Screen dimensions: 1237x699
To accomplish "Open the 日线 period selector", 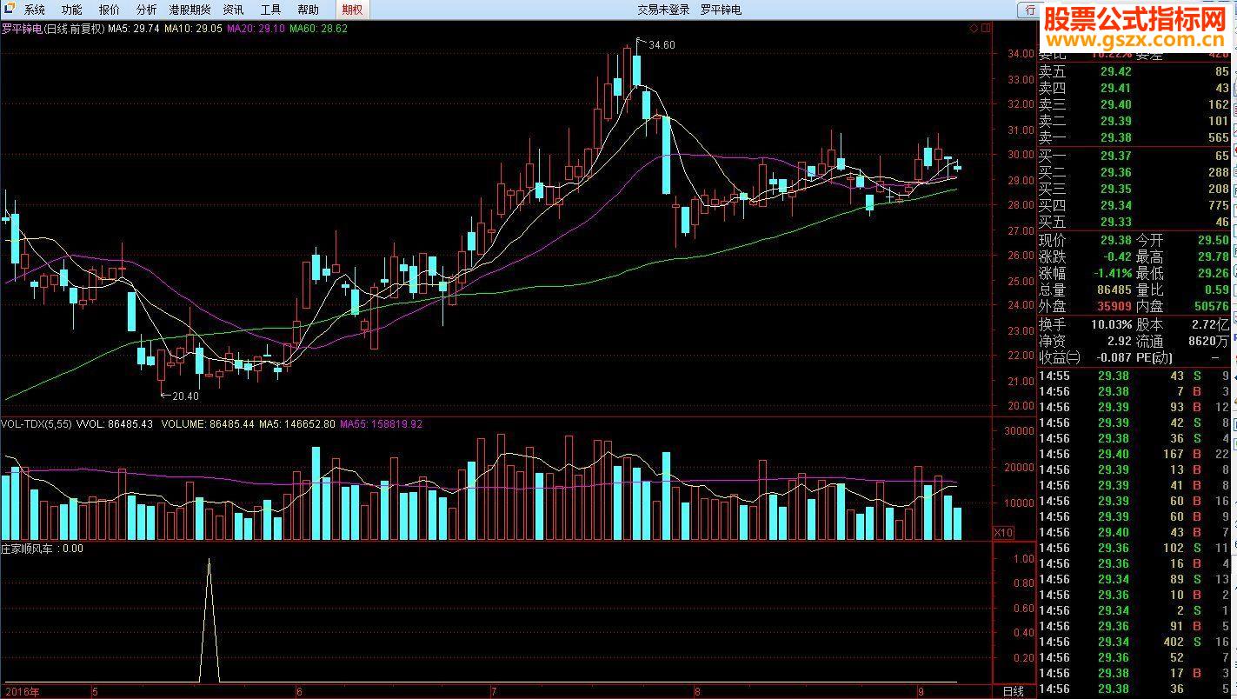I will click(1013, 691).
